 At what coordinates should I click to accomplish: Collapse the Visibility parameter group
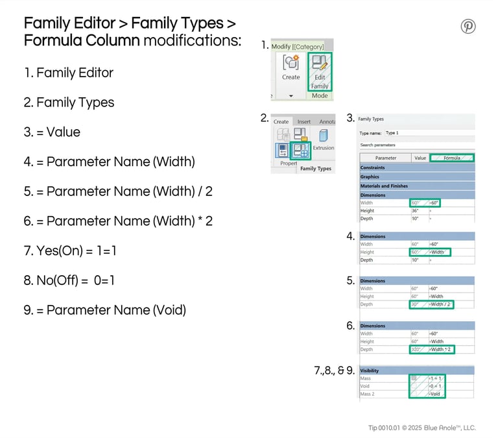point(417,371)
